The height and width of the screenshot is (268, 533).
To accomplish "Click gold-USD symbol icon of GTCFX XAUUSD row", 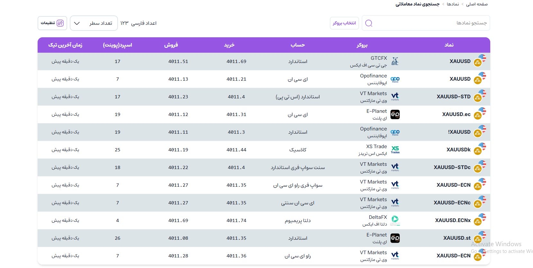I will click(x=480, y=61).
